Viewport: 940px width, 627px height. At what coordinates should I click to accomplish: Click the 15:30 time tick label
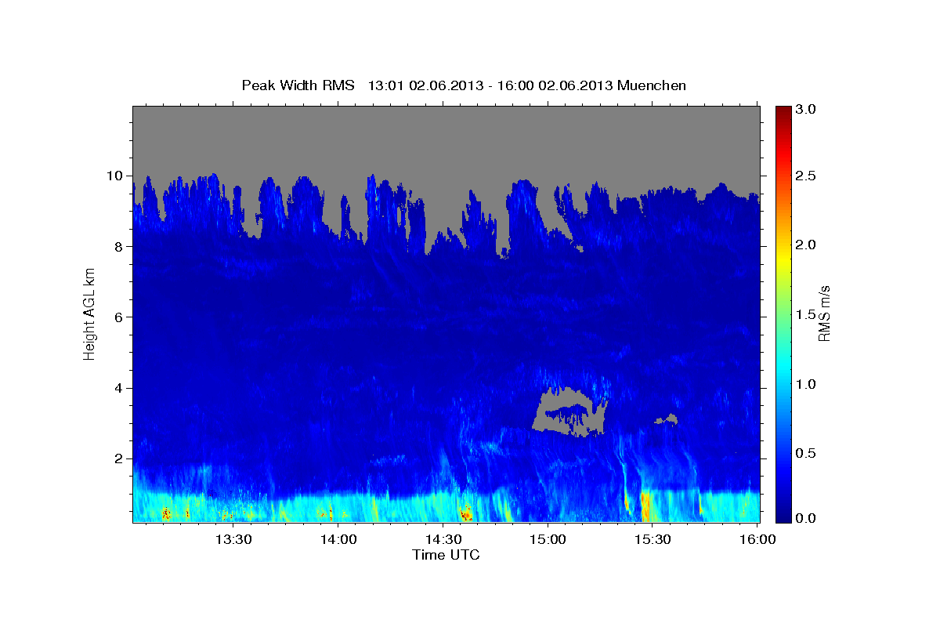[653, 540]
